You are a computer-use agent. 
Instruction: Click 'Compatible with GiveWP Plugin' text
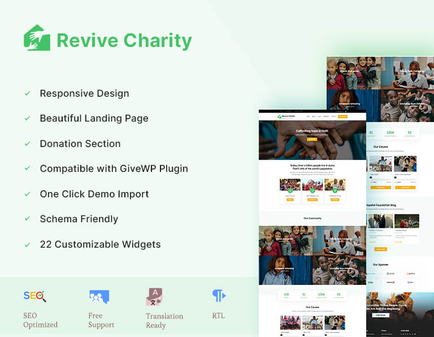(114, 168)
